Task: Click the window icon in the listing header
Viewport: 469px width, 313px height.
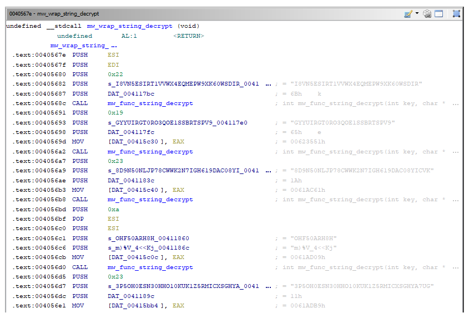Action: click(439, 13)
